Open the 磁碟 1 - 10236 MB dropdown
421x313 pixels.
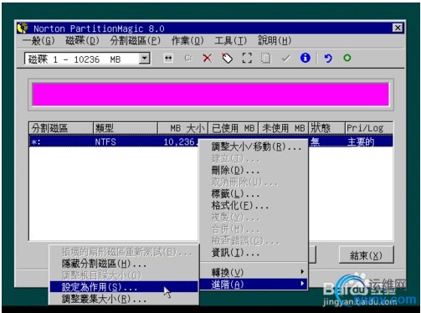click(x=145, y=59)
